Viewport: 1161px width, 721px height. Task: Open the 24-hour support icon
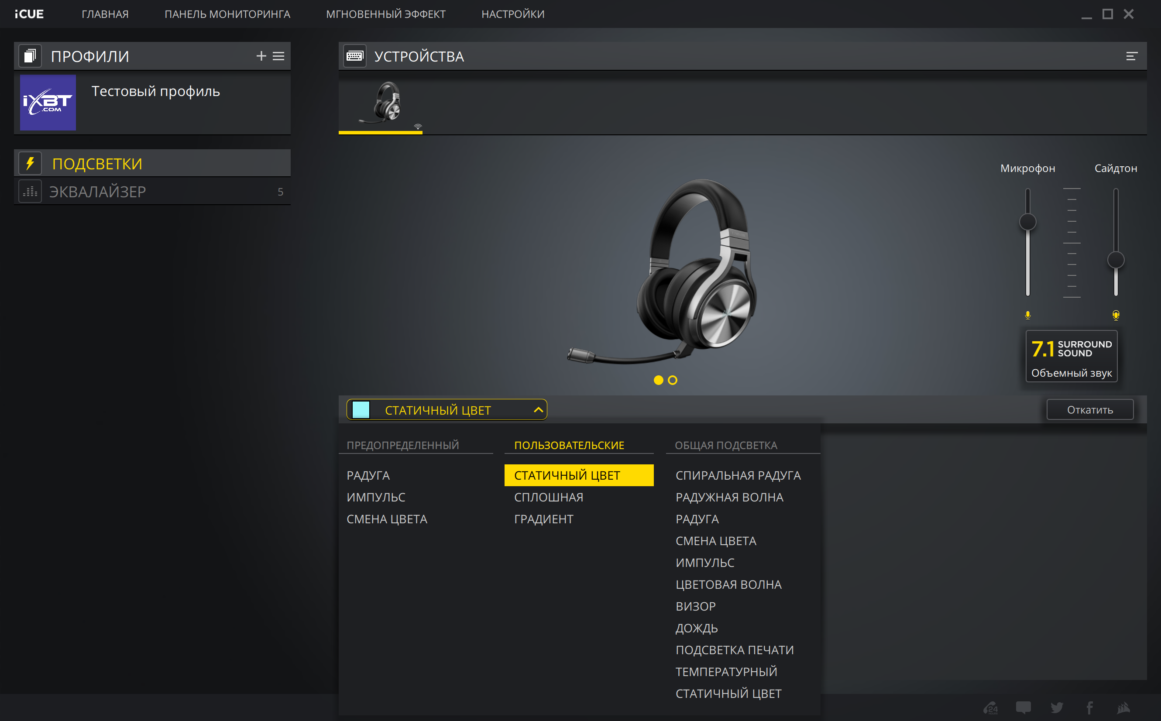990,707
